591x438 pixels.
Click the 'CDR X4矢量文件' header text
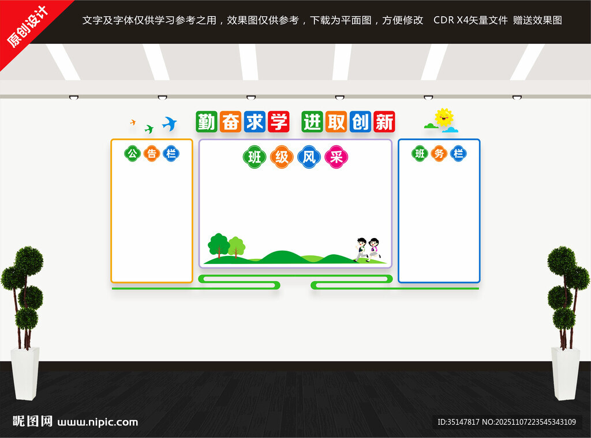(x=470, y=20)
